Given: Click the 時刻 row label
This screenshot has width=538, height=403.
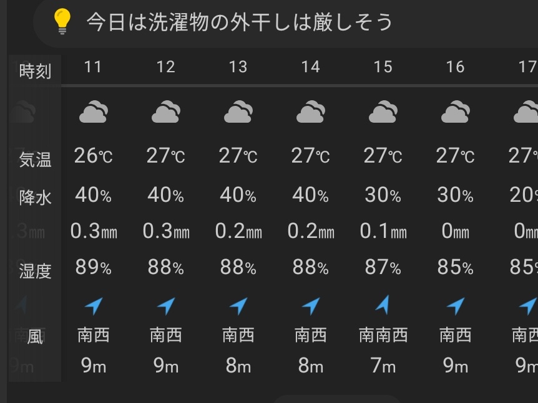Looking at the screenshot, I should pos(35,71).
